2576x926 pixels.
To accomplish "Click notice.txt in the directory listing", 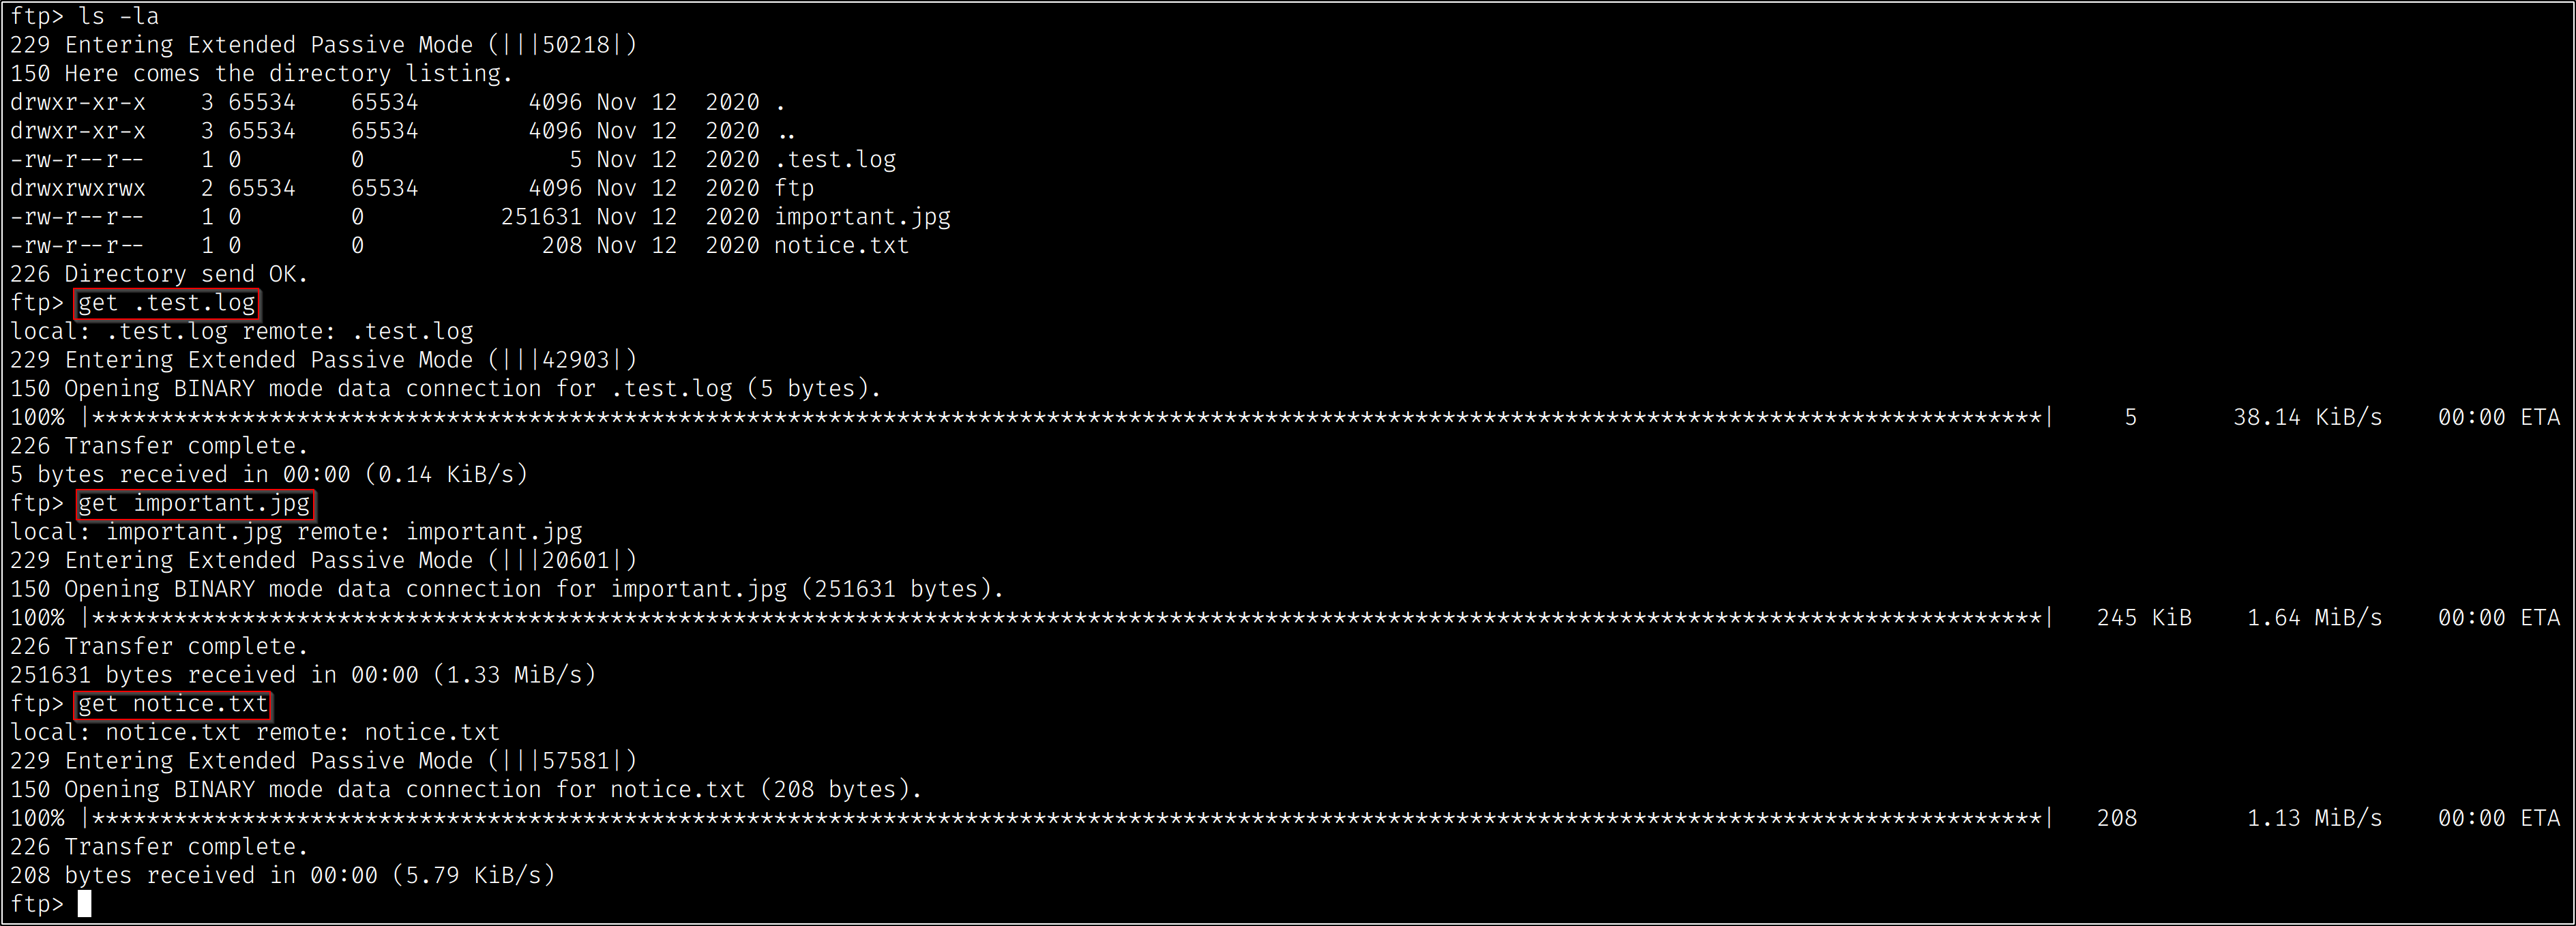I will click(841, 246).
